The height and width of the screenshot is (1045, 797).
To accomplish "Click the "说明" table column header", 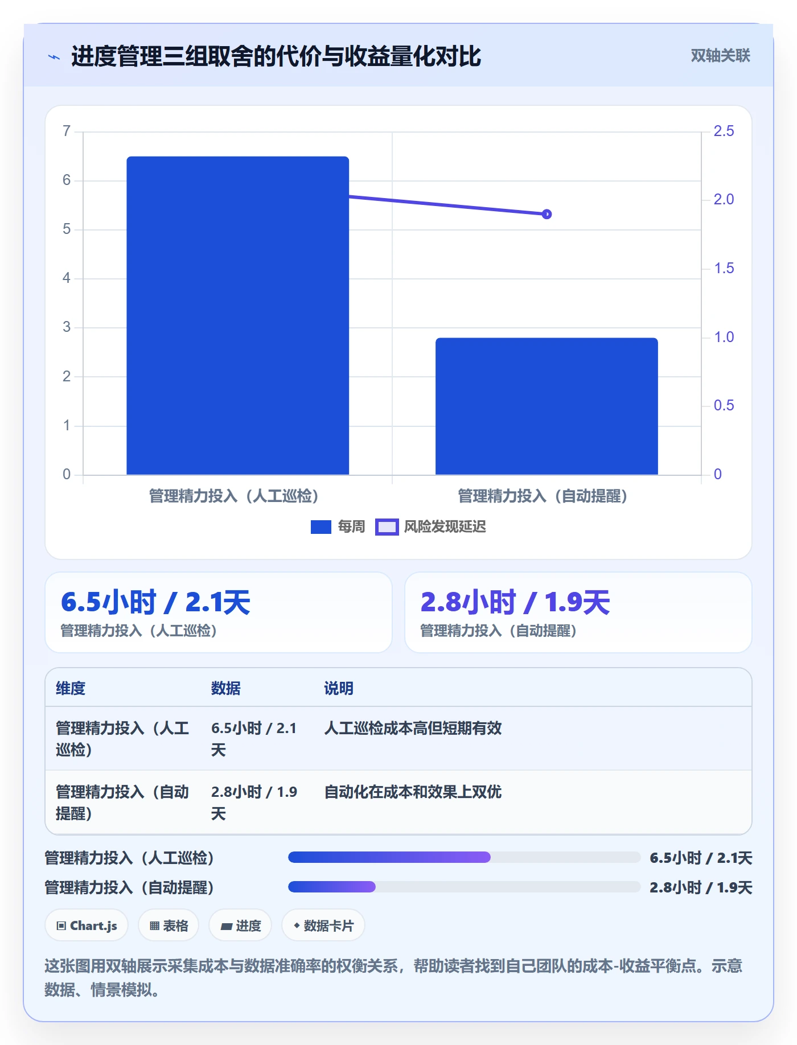I will pyautogui.click(x=339, y=688).
